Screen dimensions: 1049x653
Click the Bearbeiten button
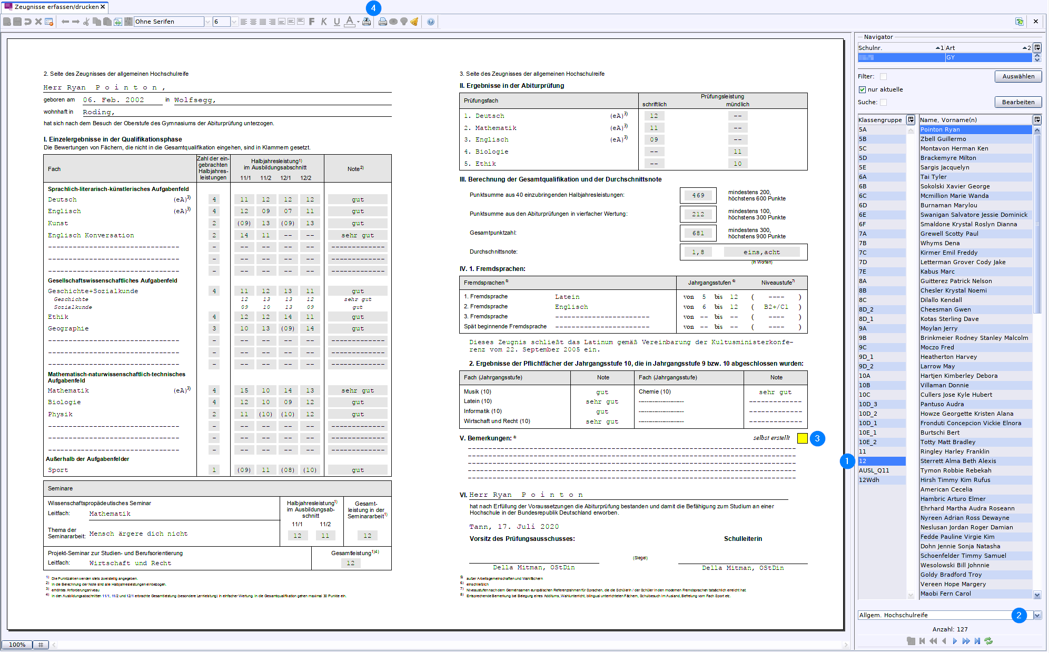(x=1018, y=102)
